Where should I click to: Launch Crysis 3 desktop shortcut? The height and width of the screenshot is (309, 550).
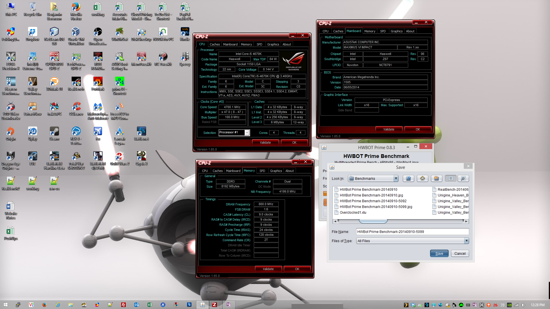(141, 159)
